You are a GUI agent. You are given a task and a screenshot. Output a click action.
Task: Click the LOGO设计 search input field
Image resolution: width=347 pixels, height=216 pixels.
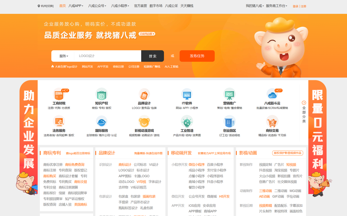(x=108, y=56)
